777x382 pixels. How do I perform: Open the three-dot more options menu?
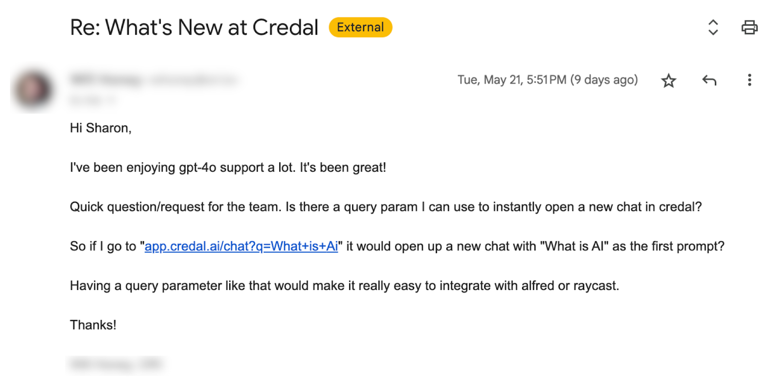coord(749,80)
